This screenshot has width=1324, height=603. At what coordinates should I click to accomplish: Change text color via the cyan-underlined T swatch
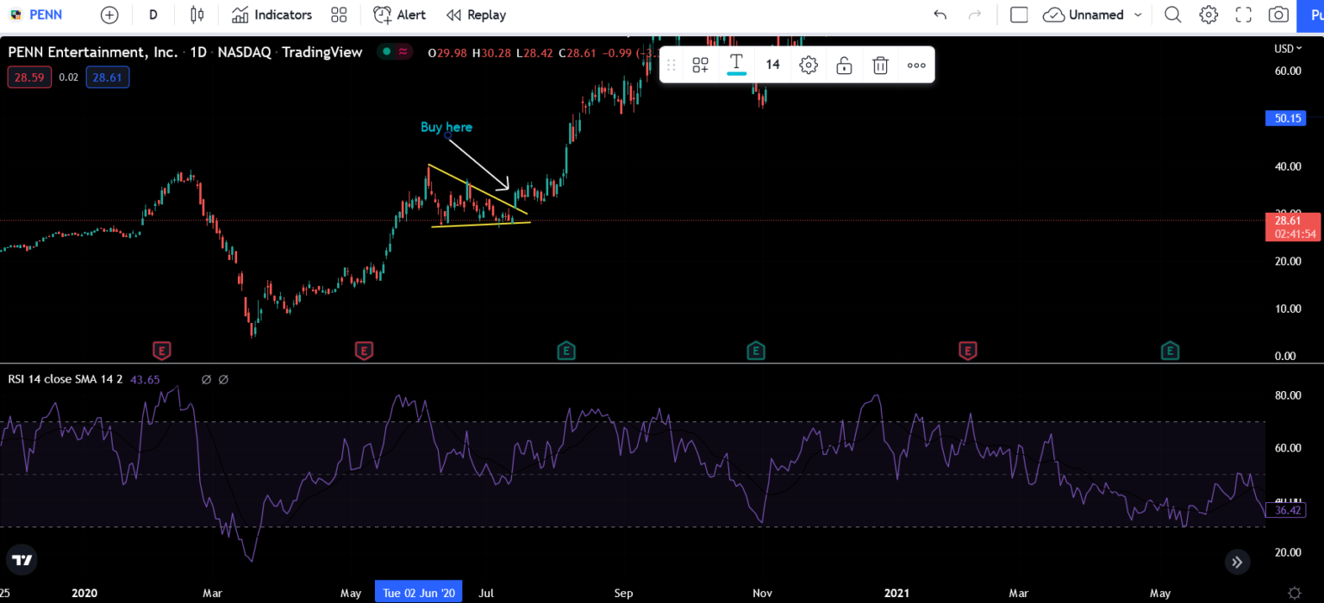click(x=736, y=64)
